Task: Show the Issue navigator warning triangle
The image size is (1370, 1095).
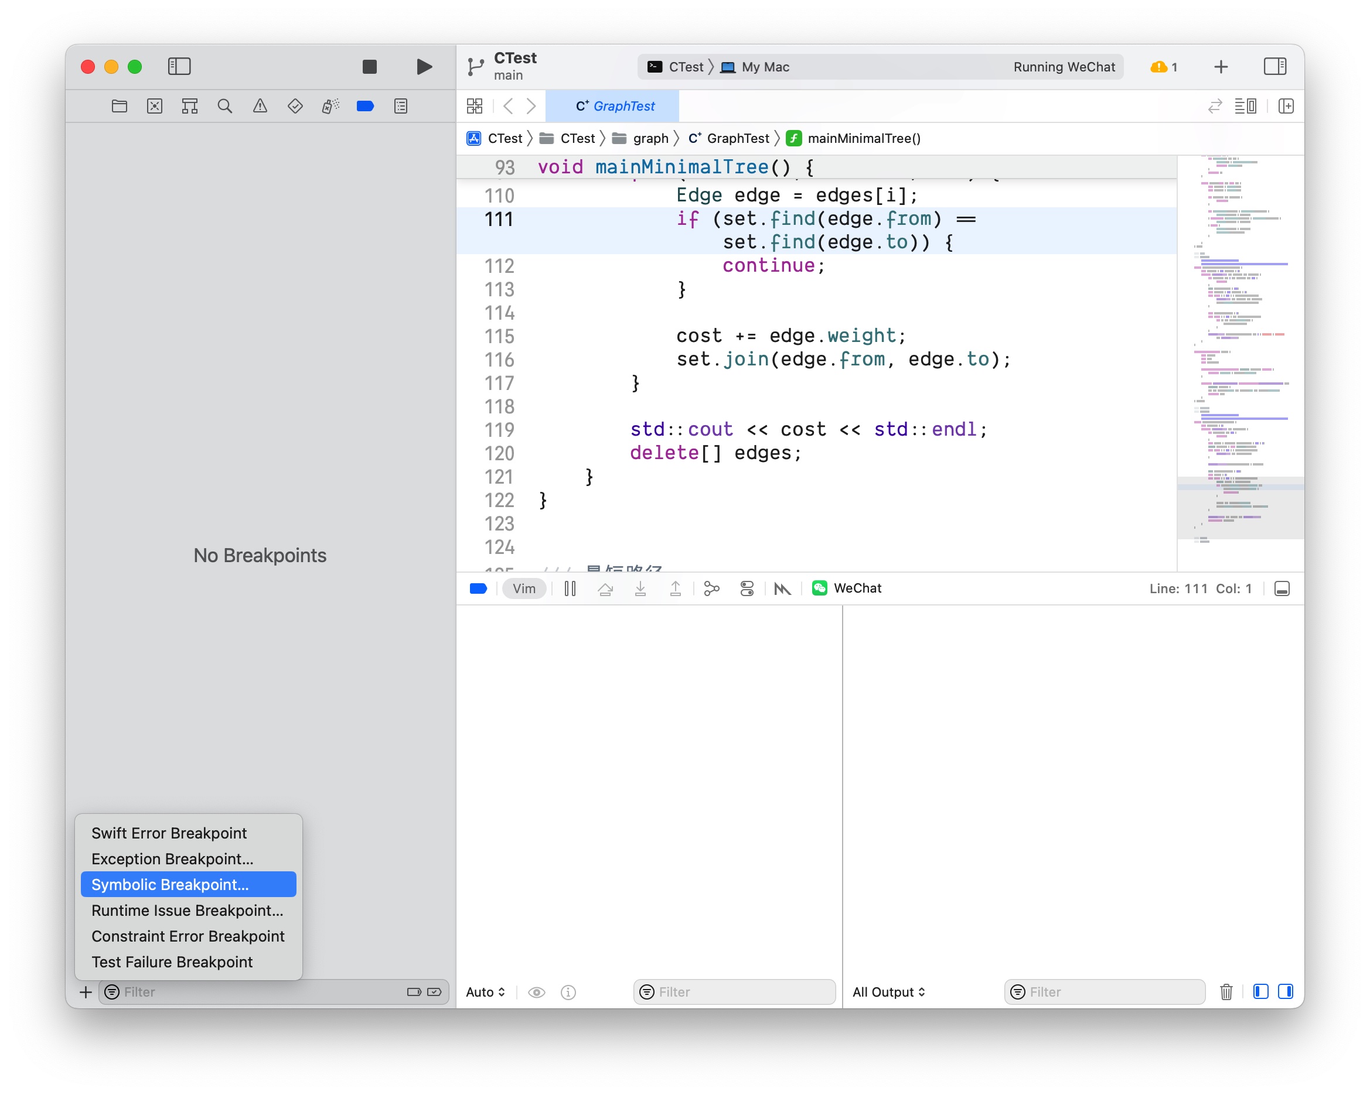Action: pos(259,106)
